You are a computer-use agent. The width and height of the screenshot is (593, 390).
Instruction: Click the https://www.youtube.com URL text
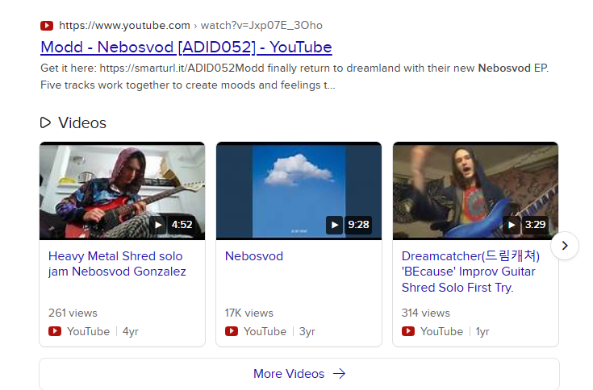pyautogui.click(x=124, y=25)
